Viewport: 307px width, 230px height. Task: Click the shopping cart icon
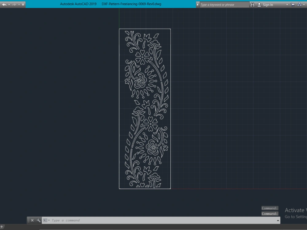293,4
